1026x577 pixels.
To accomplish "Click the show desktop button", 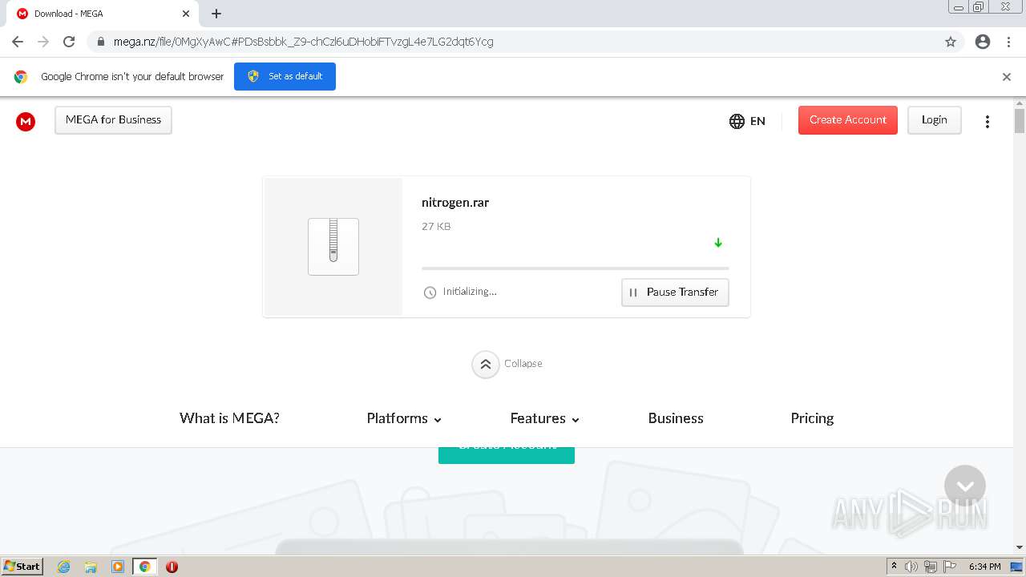I will point(1016,567).
